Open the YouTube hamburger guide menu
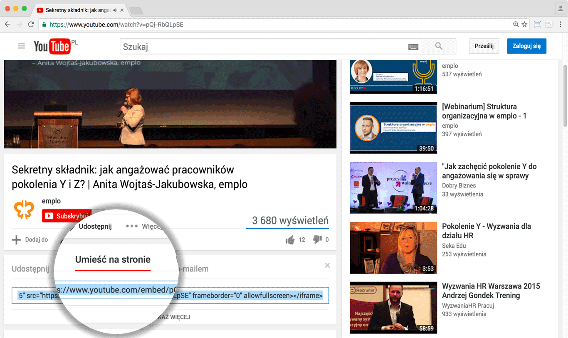This screenshot has width=568, height=338. click(x=22, y=46)
